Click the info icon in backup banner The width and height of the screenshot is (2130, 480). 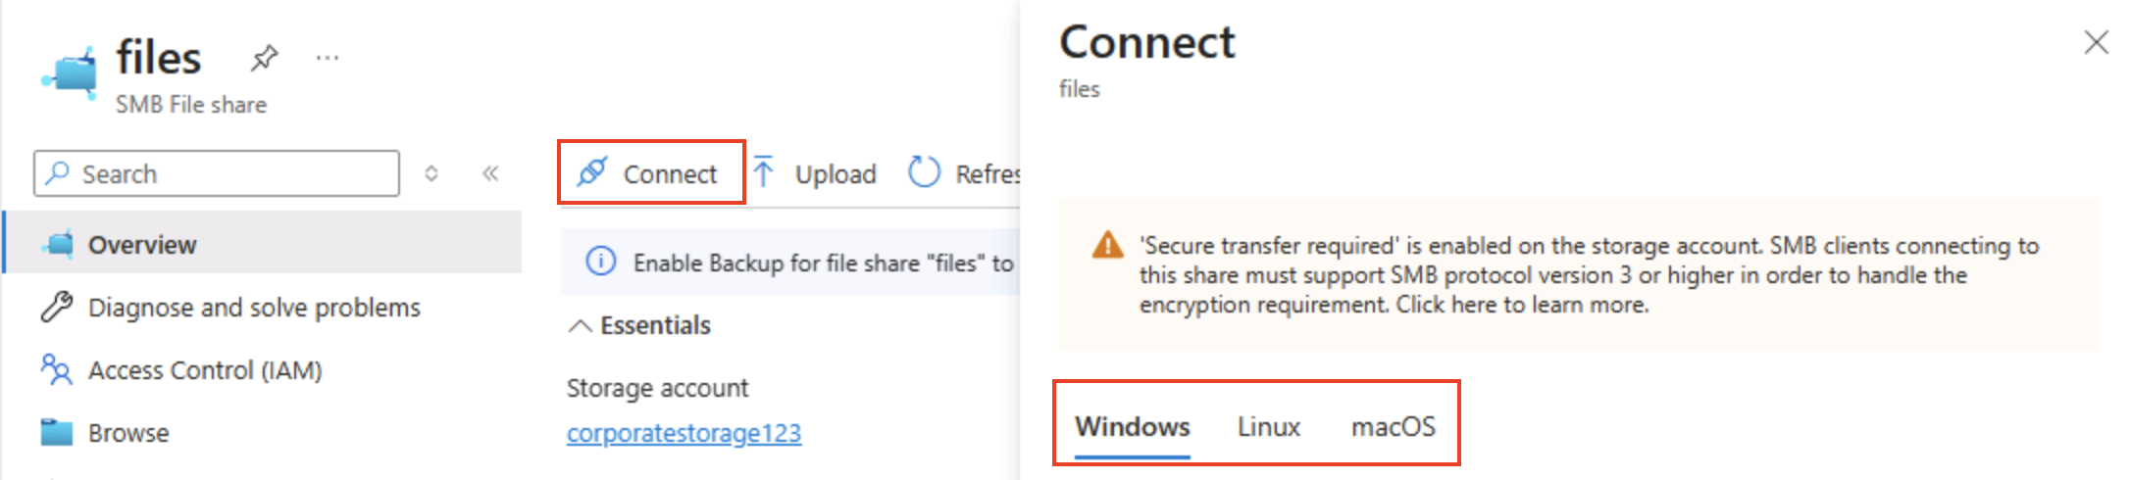600,262
